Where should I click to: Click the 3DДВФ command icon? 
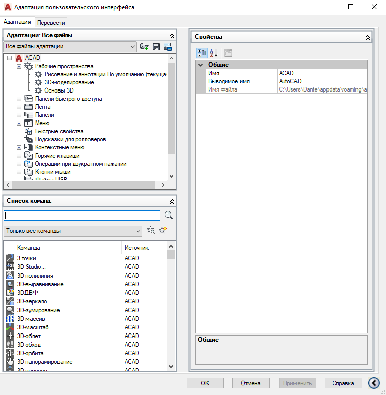tap(10, 292)
